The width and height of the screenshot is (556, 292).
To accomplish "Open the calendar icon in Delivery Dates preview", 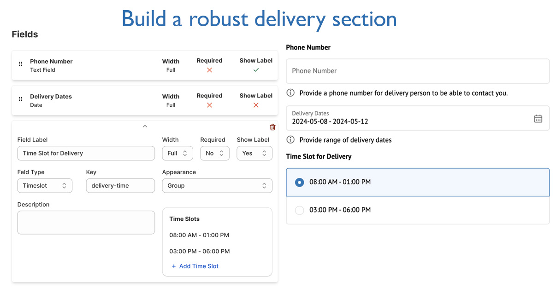I will 538,118.
